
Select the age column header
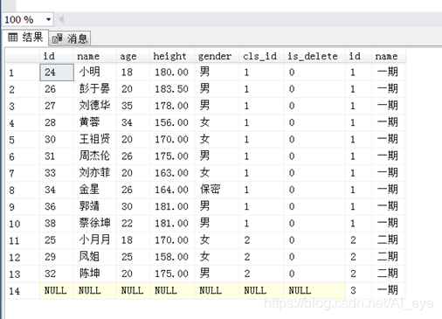133,56
